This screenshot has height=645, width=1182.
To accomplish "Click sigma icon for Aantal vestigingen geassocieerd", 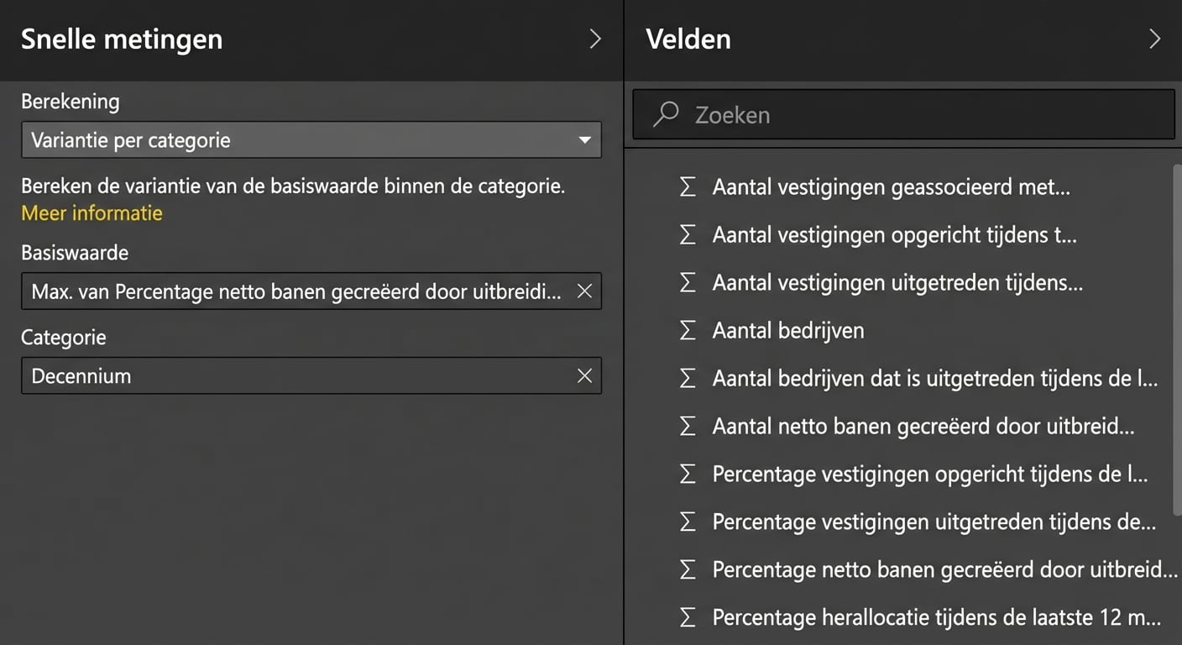I will pyautogui.click(x=688, y=187).
